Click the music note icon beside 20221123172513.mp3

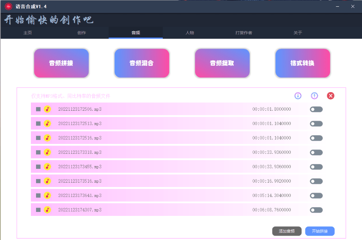click(48, 123)
